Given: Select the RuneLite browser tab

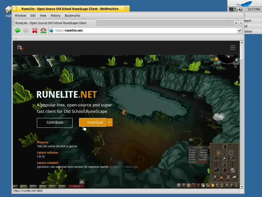Looking at the screenshot, I should (55, 23).
